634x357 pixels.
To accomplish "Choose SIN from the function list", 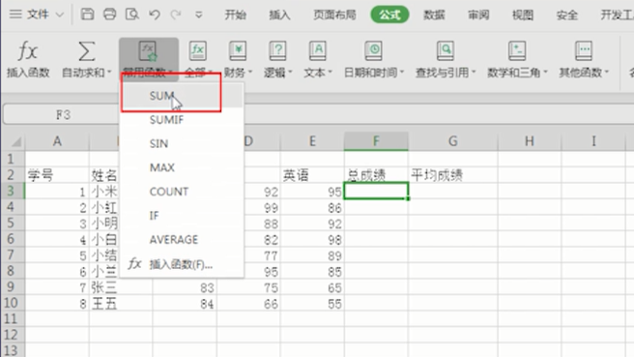I will (182, 144).
